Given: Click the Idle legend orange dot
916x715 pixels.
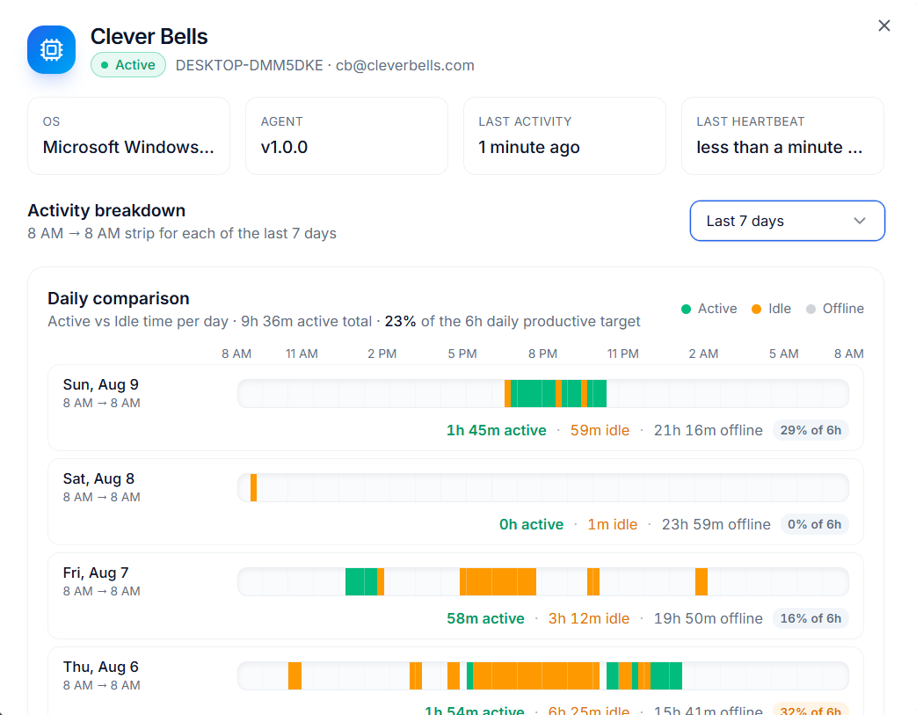Looking at the screenshot, I should click(x=756, y=309).
